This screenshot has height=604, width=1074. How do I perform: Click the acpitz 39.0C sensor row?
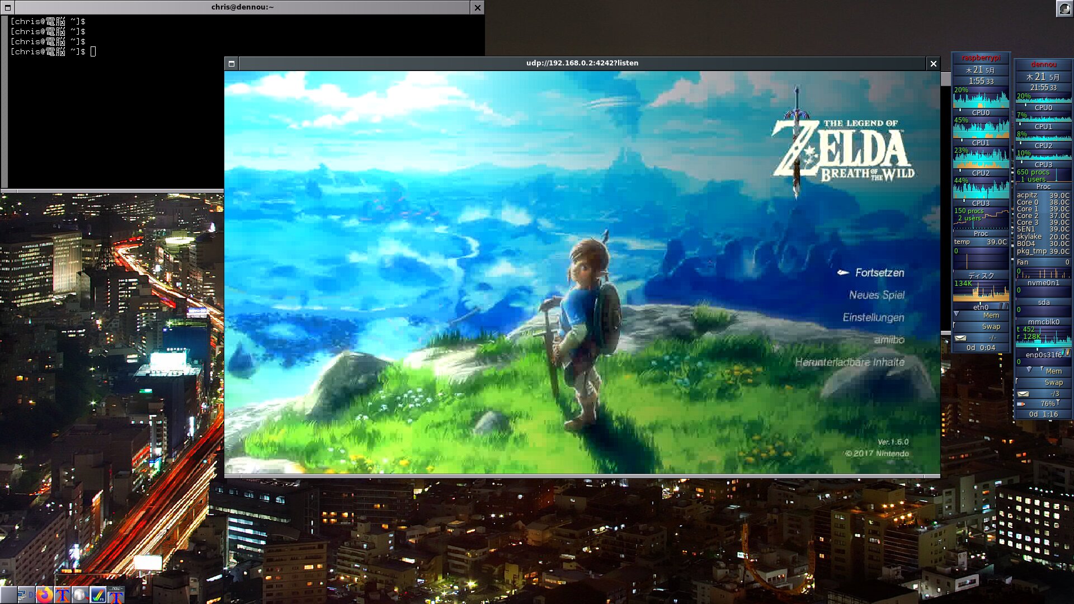pos(1044,195)
